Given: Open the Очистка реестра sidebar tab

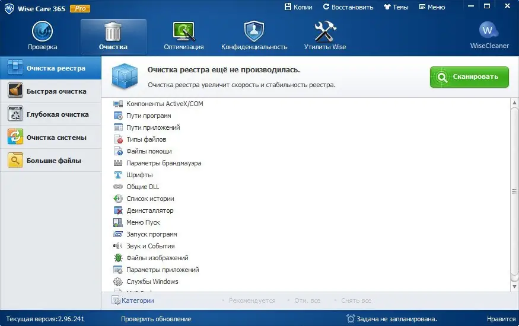Looking at the screenshot, I should [50, 68].
